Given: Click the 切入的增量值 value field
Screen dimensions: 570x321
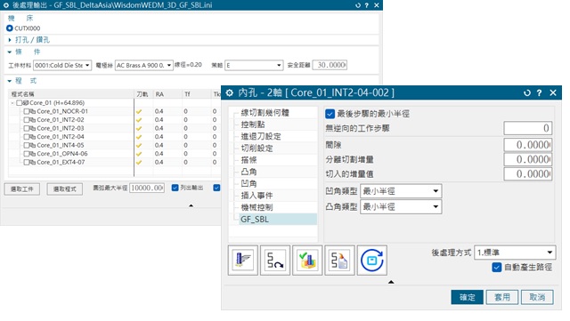Looking at the screenshot, I should pyautogui.click(x=528, y=174).
